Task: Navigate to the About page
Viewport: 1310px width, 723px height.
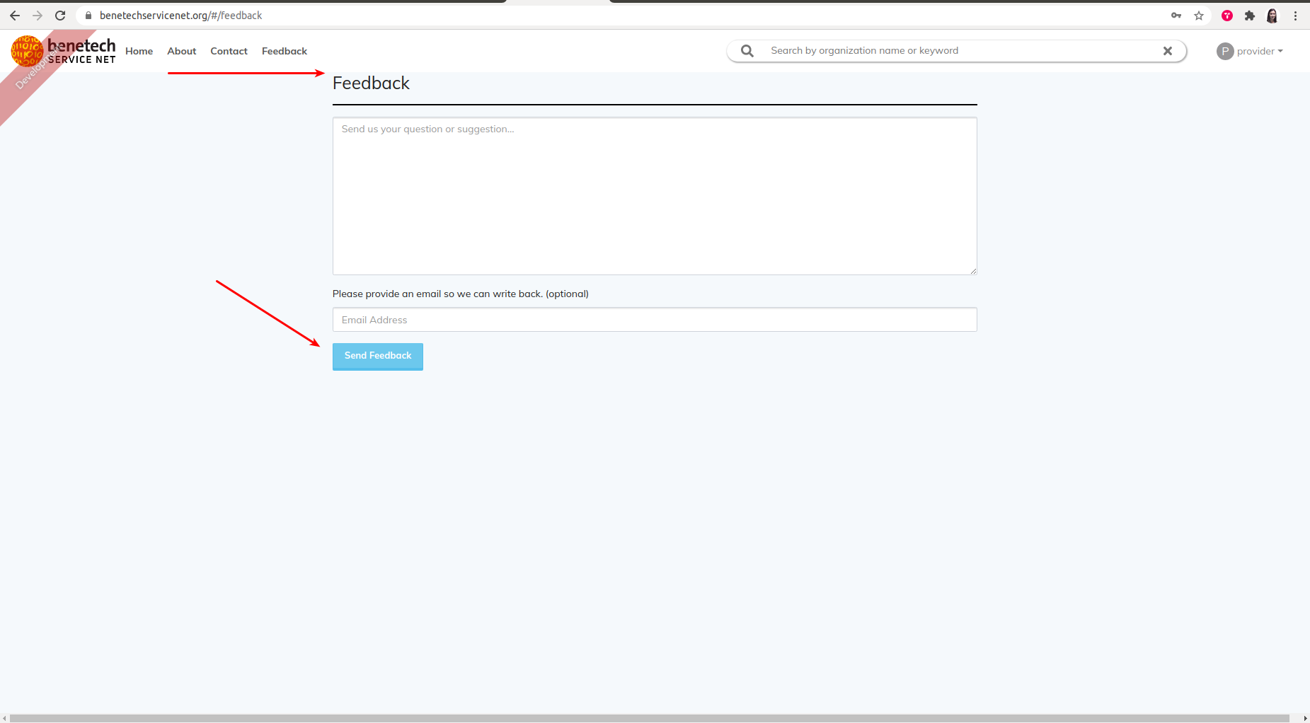Action: [181, 50]
